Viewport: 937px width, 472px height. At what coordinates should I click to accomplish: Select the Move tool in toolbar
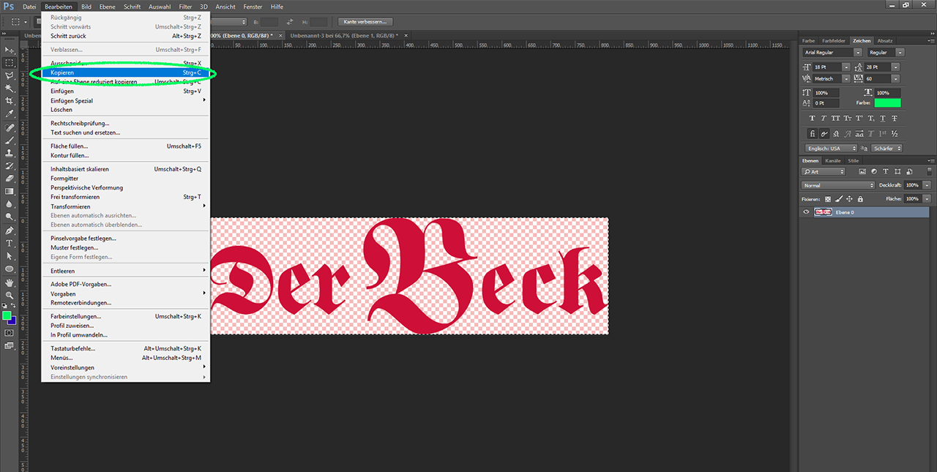(10, 50)
